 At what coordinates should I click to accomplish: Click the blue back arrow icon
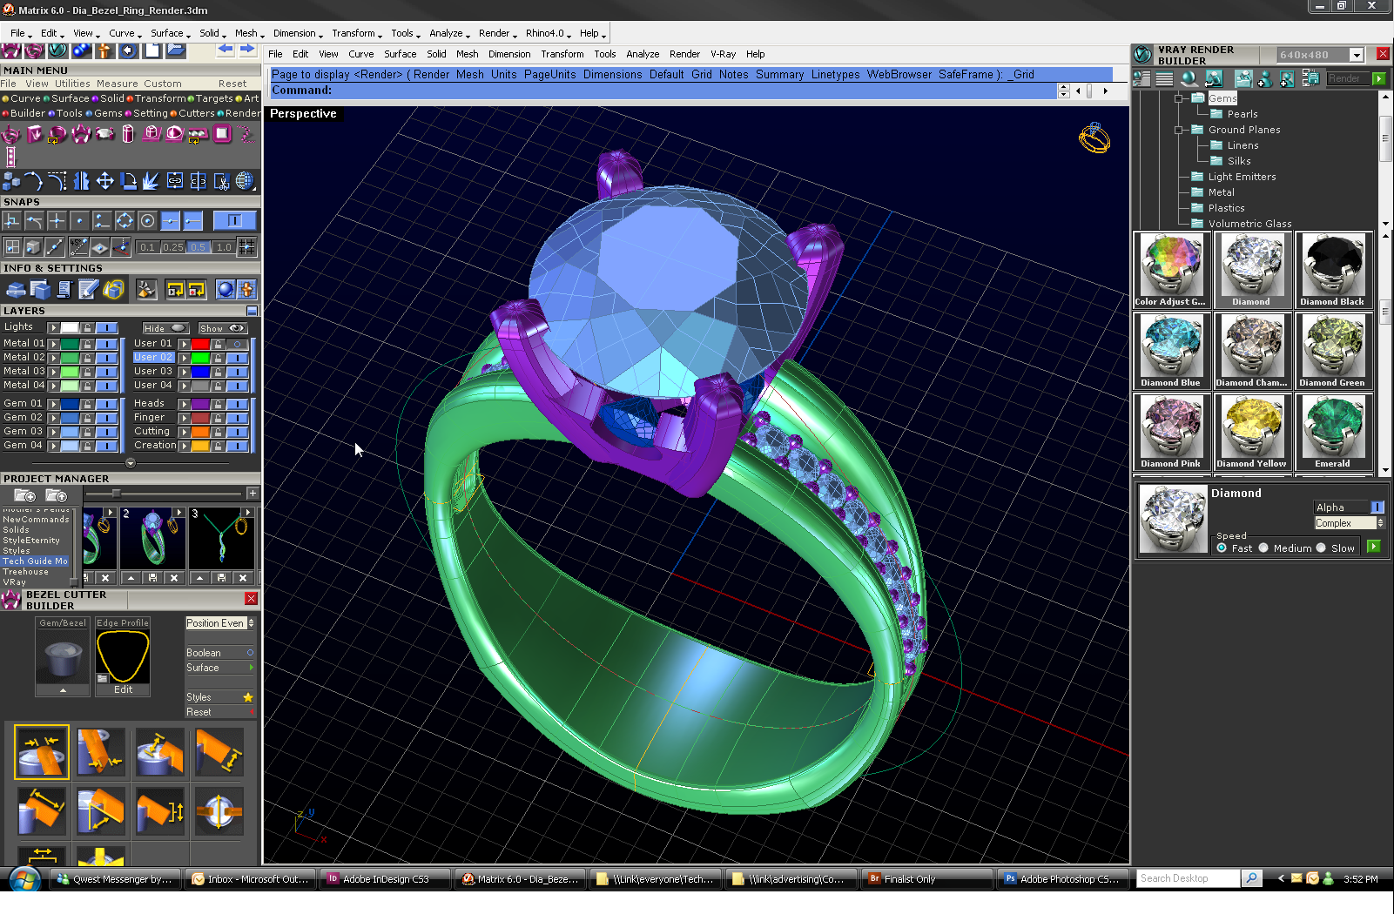point(226,49)
